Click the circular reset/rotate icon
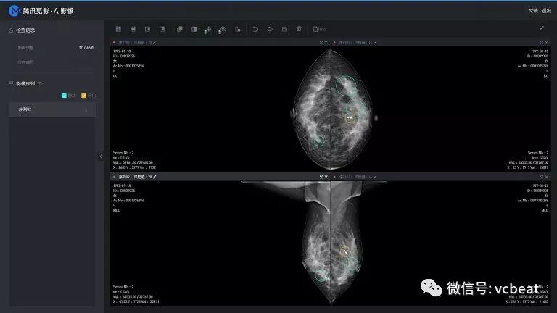557x313 pixels. pyautogui.click(x=270, y=29)
